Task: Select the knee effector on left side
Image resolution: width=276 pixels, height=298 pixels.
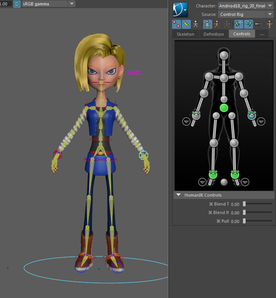Action: 214,143
